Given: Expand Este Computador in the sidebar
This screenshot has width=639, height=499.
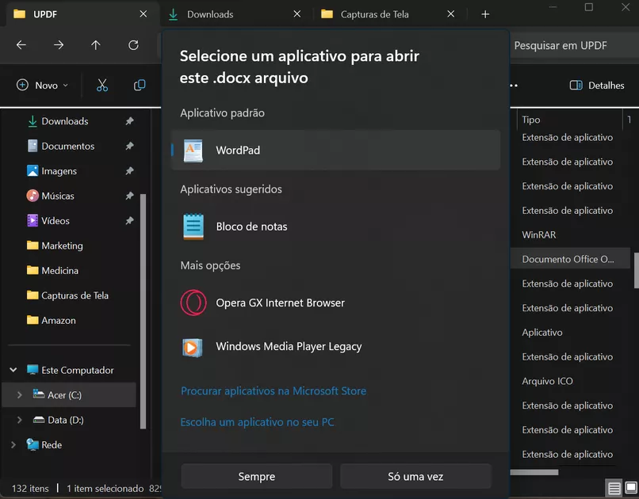Looking at the screenshot, I should pyautogui.click(x=13, y=369).
